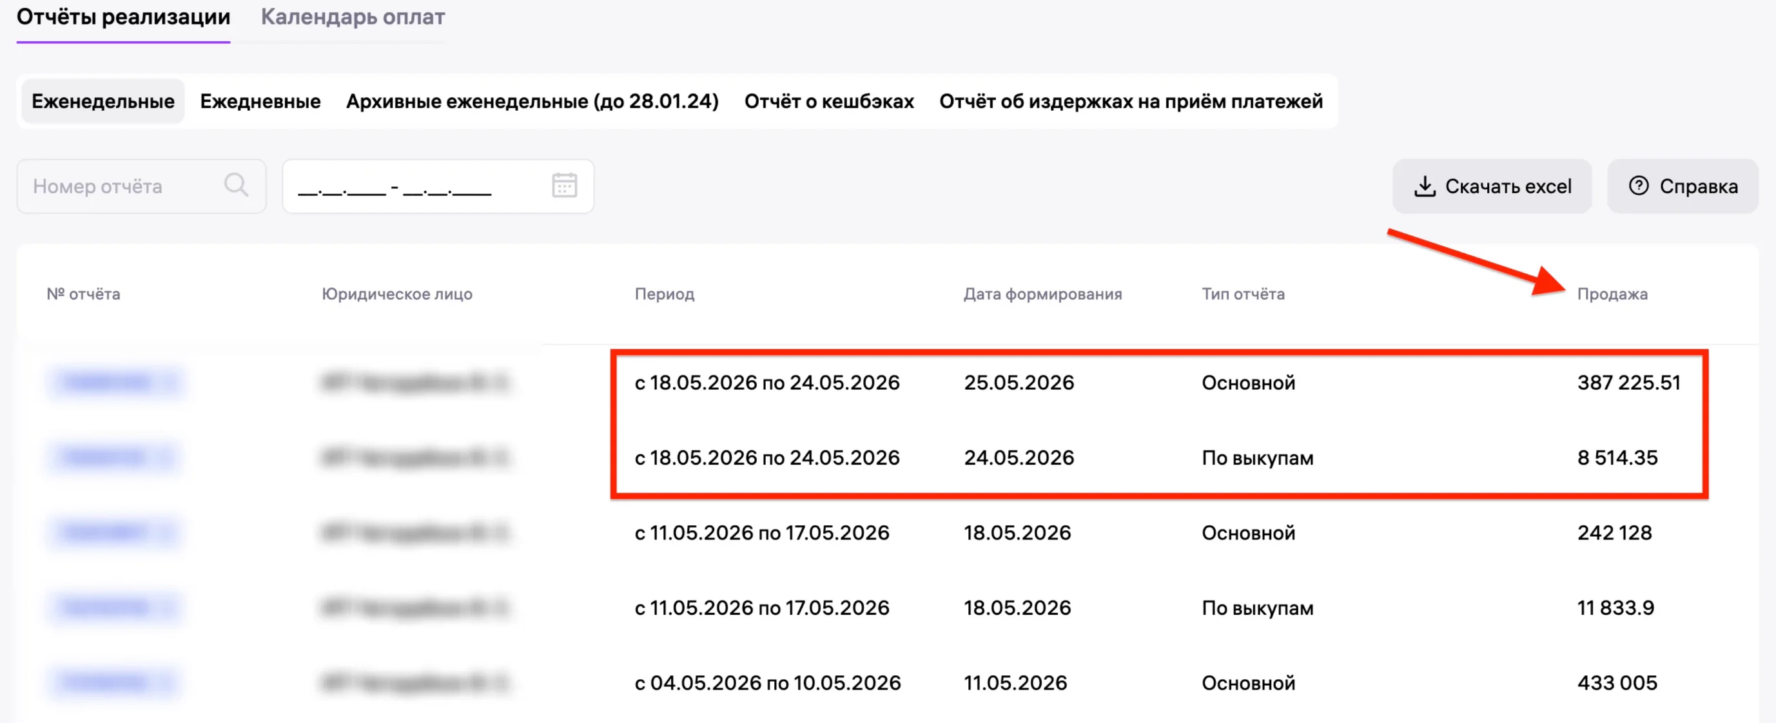
Task: Open report number link for 433 005 row
Action: point(113,682)
